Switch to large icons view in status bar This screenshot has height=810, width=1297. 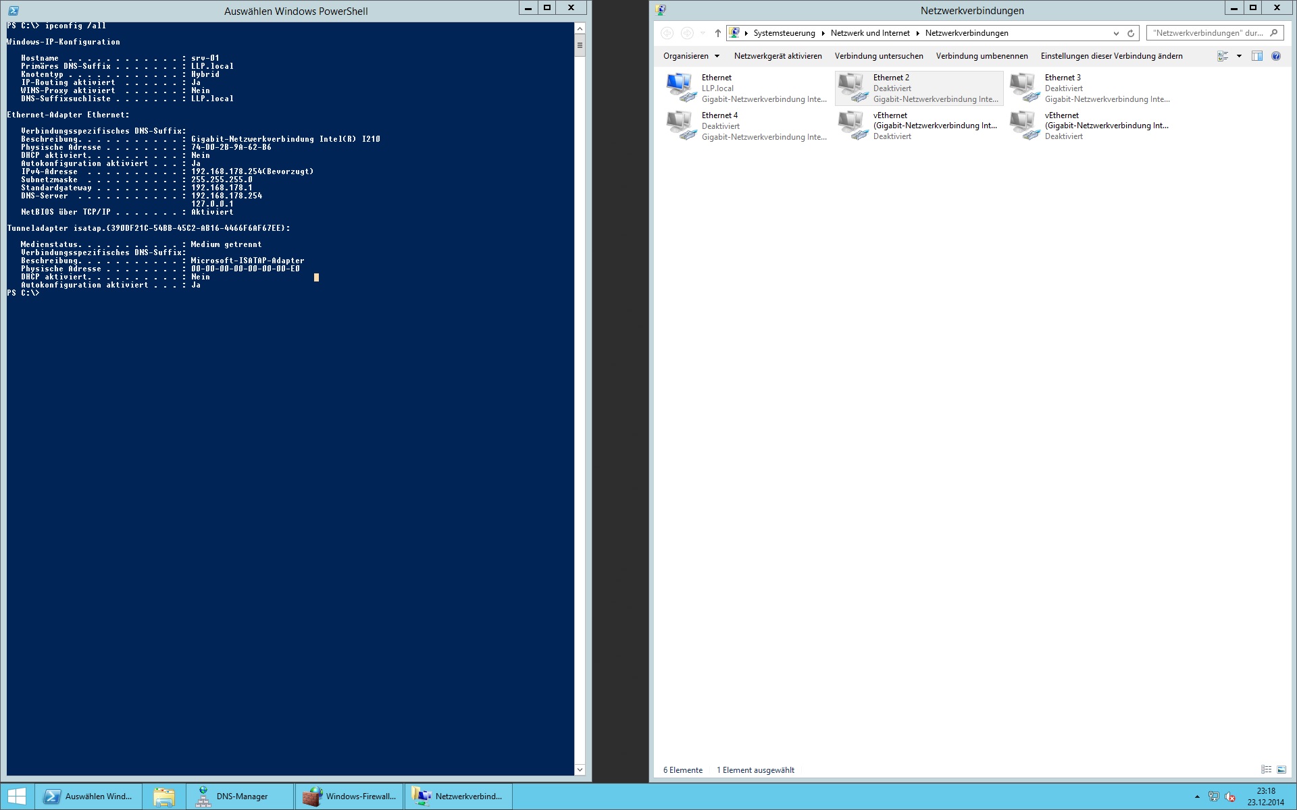coord(1281,769)
